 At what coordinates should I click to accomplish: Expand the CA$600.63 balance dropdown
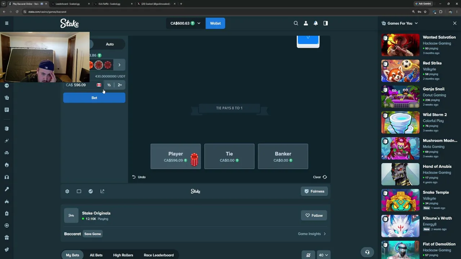185,23
